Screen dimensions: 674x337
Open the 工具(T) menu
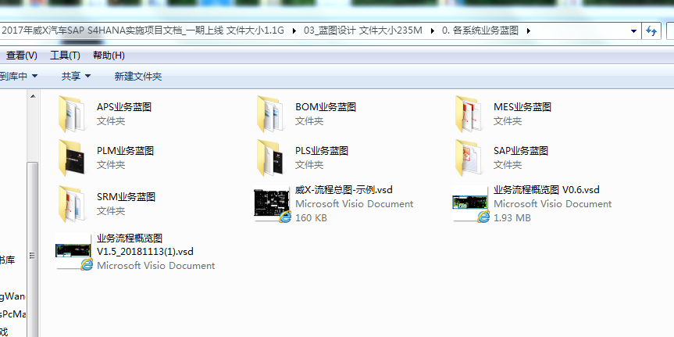(65, 56)
